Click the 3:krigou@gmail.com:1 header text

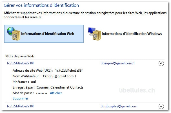coord(118,63)
